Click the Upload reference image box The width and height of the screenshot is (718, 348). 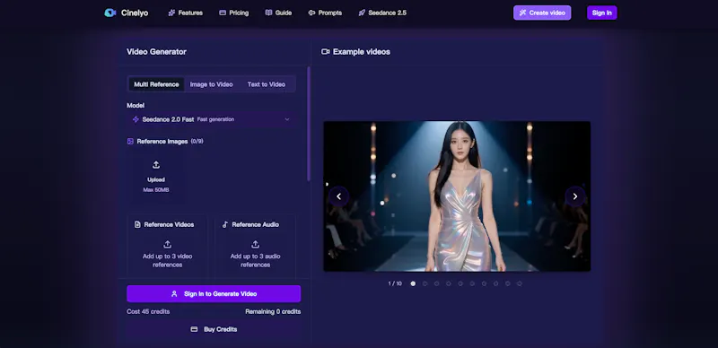[x=156, y=177]
